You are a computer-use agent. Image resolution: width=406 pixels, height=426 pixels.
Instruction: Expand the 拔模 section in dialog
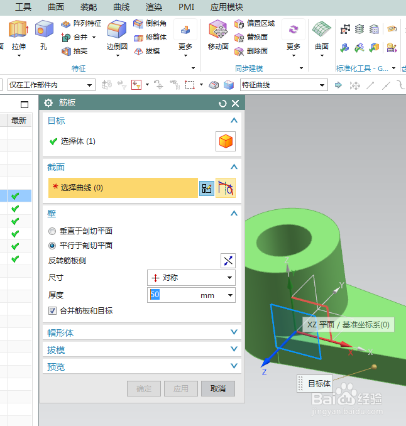coord(234,349)
